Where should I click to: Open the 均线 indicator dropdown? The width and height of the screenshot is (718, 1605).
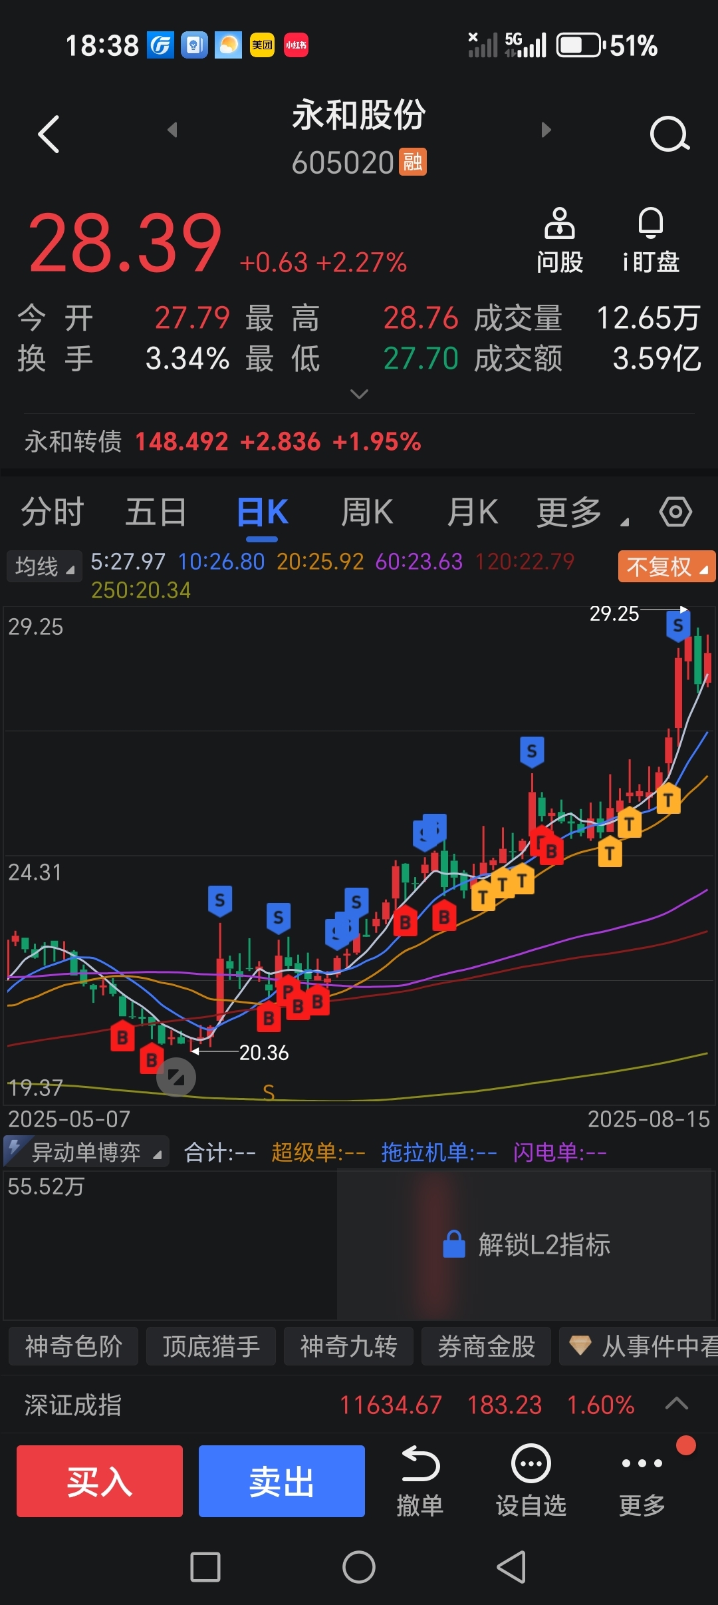tap(44, 567)
